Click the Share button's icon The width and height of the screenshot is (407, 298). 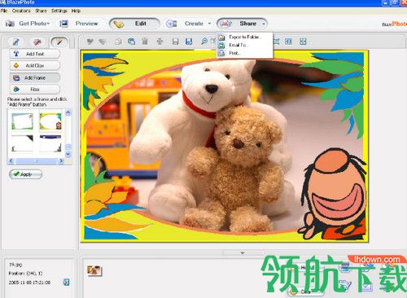pos(225,24)
